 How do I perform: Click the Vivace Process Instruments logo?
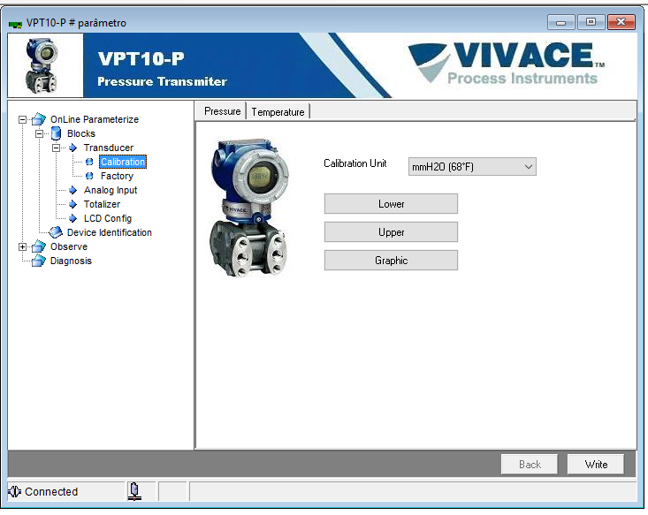point(507,64)
